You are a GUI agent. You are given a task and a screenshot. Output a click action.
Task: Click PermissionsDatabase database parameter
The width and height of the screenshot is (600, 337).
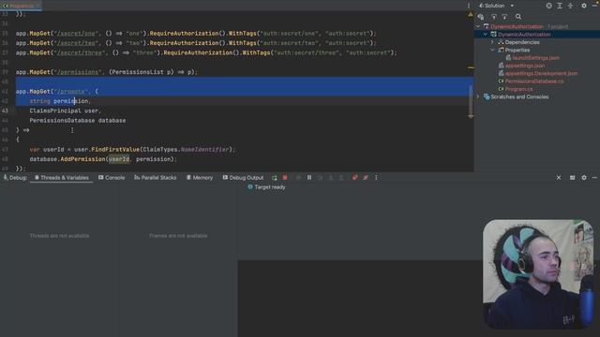coord(78,121)
